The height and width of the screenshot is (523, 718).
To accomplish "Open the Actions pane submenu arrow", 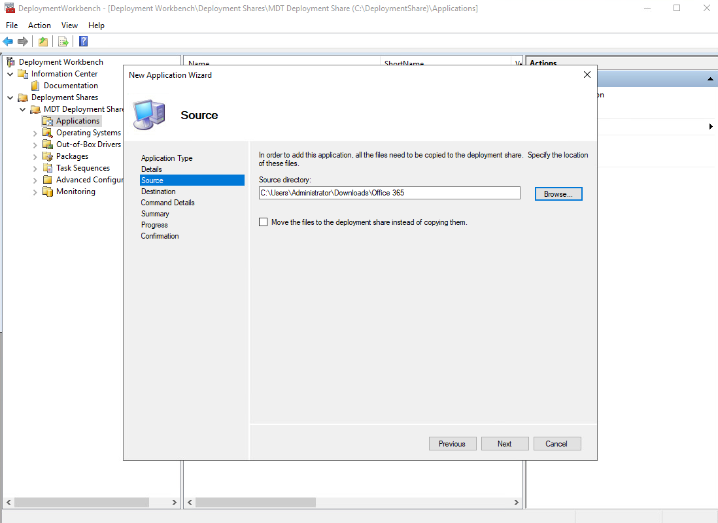I will click(x=711, y=126).
